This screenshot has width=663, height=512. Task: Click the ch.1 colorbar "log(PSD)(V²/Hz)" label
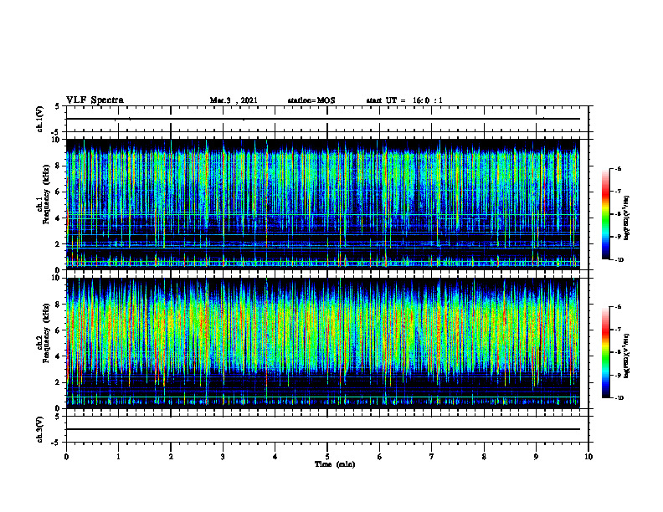(x=627, y=218)
